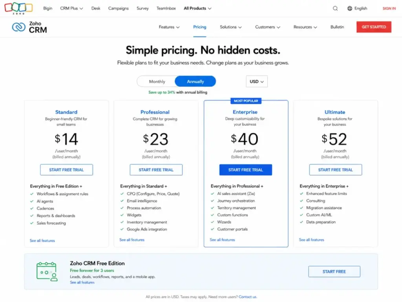402x302 pixels.
Task: Go to Bigin in top navigation
Action: pyautogui.click(x=48, y=8)
